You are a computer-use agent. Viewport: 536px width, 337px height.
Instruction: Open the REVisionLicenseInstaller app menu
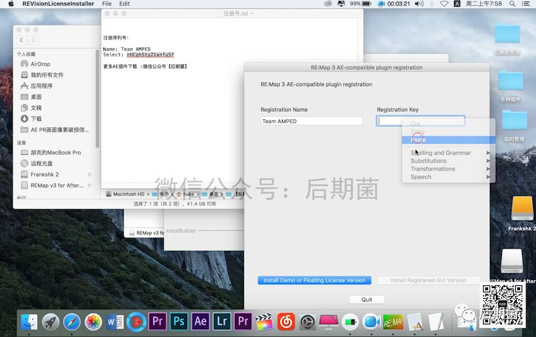58,4
